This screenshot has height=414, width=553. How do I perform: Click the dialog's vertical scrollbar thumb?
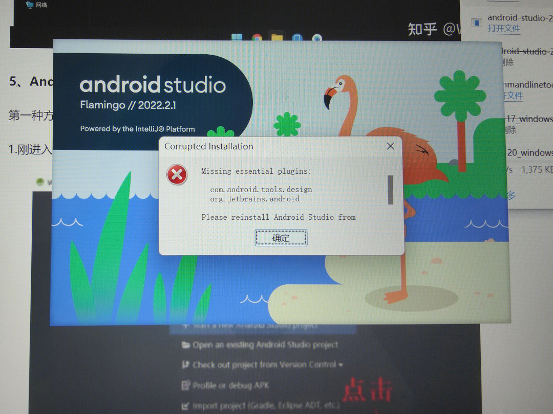(390, 190)
